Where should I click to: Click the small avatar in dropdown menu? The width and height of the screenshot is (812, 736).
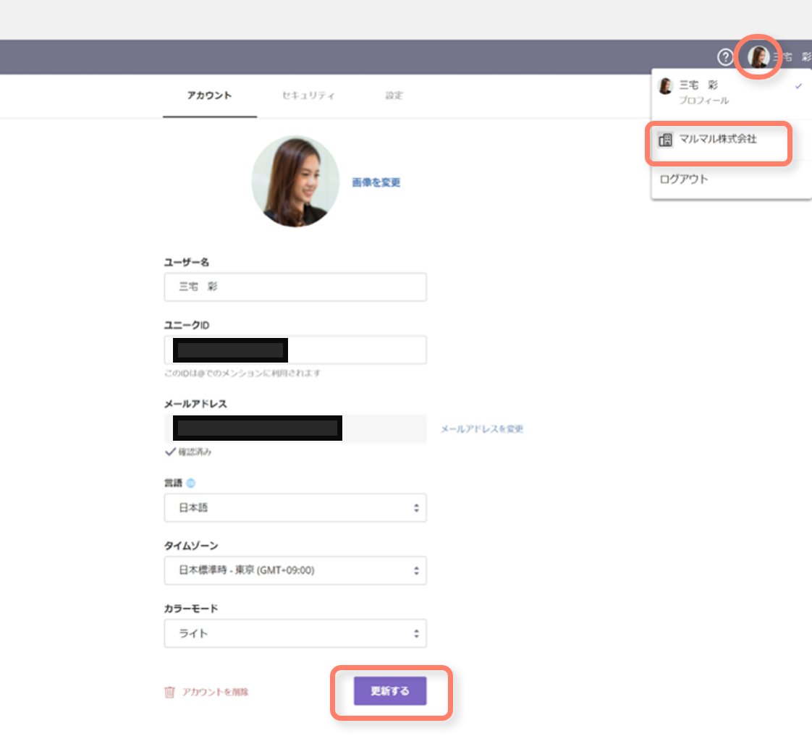(x=665, y=86)
